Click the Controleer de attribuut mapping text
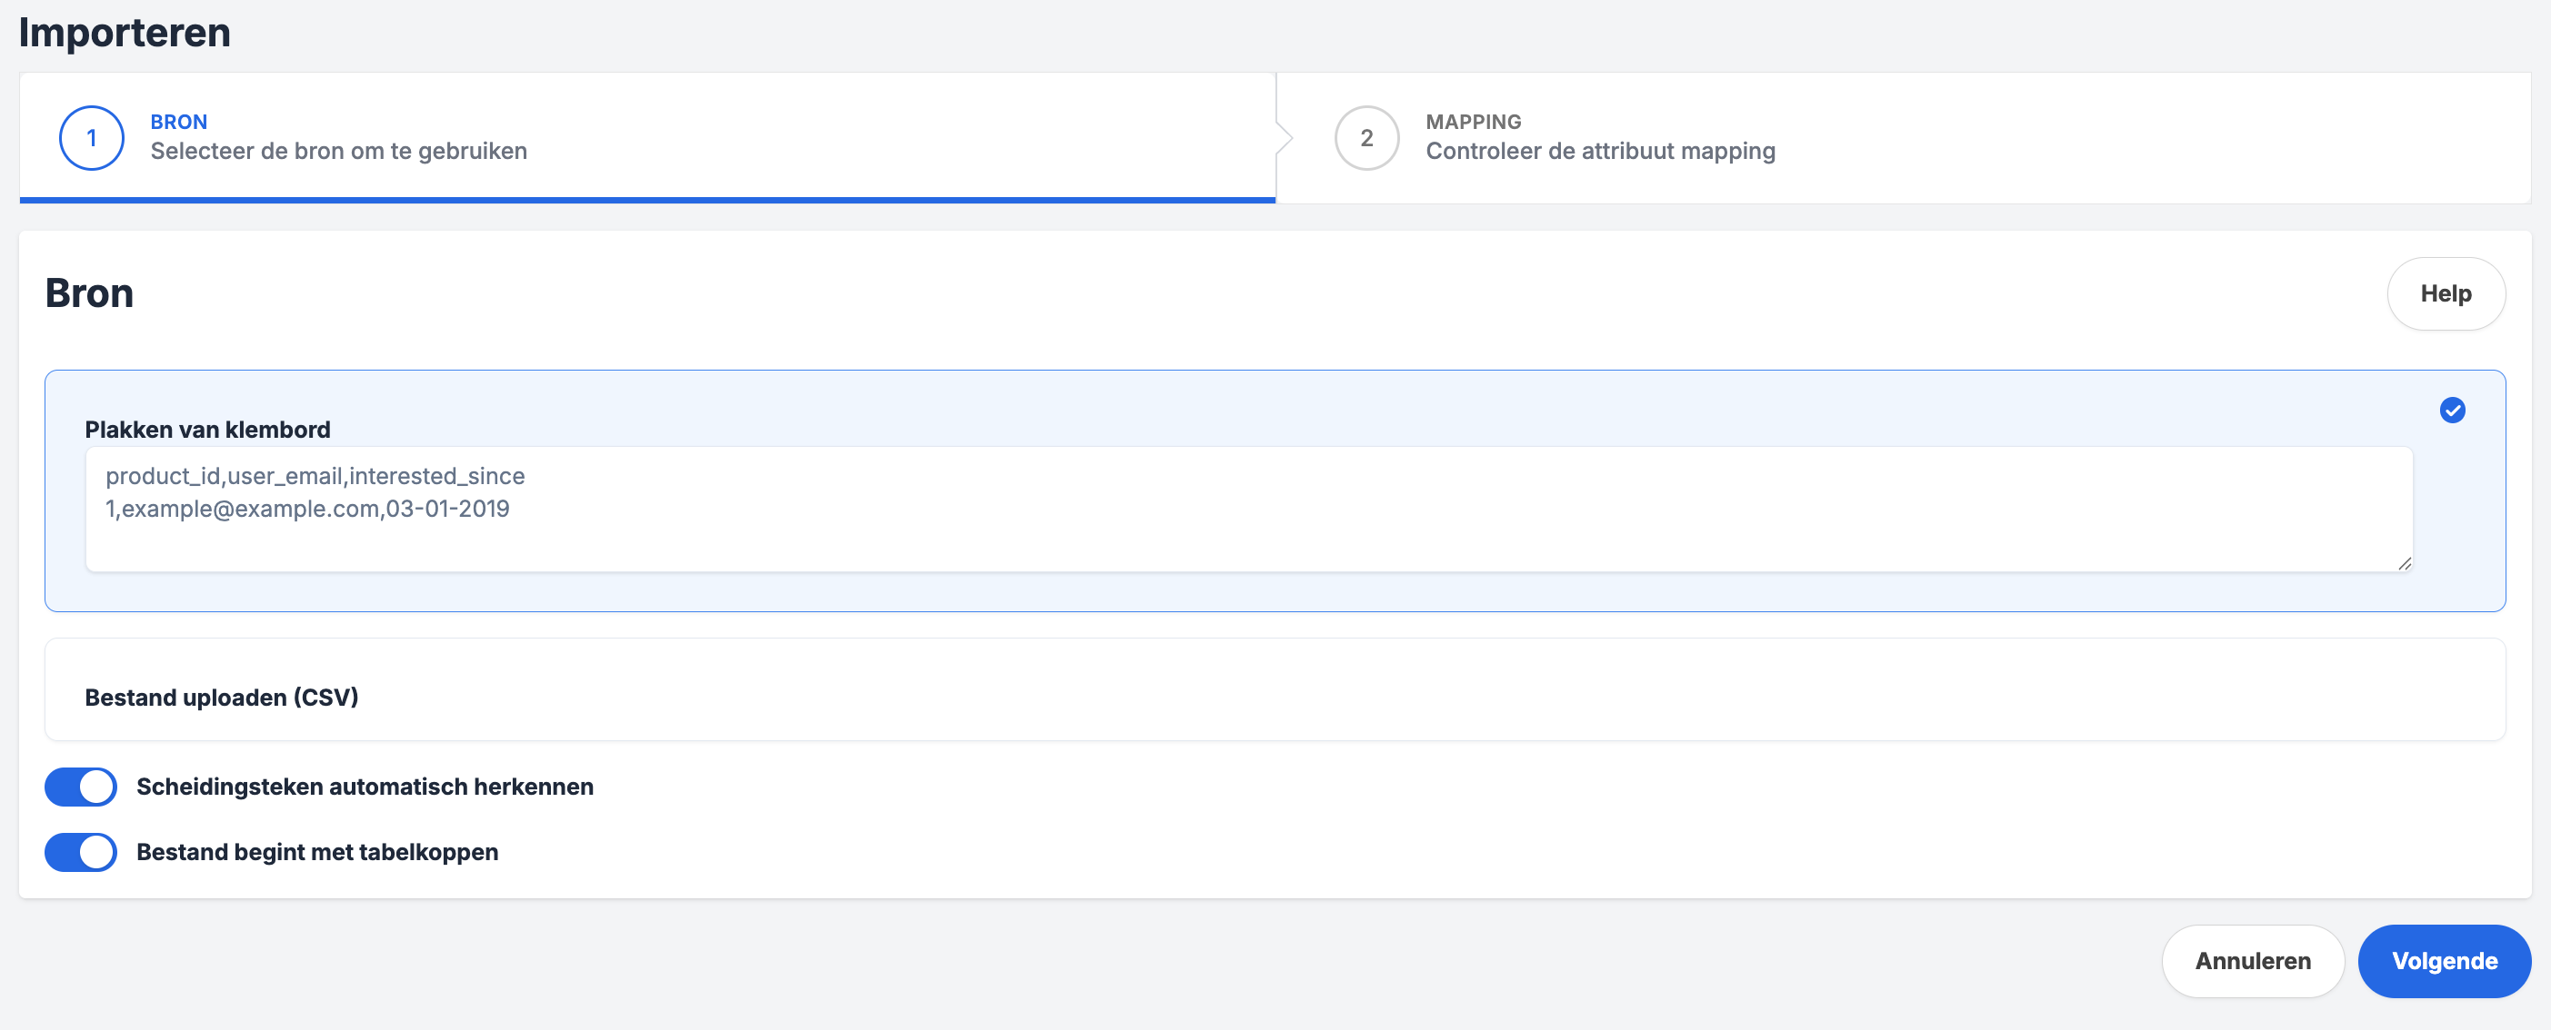 point(1599,152)
